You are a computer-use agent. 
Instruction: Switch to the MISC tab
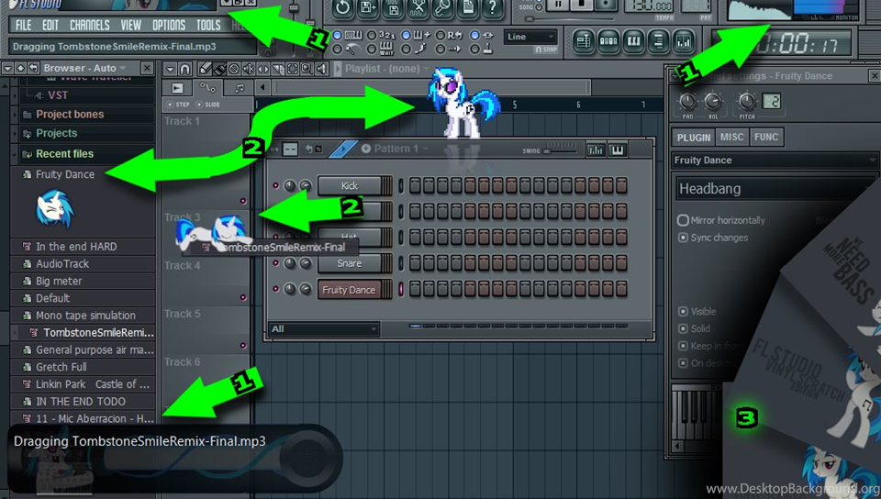pos(731,137)
